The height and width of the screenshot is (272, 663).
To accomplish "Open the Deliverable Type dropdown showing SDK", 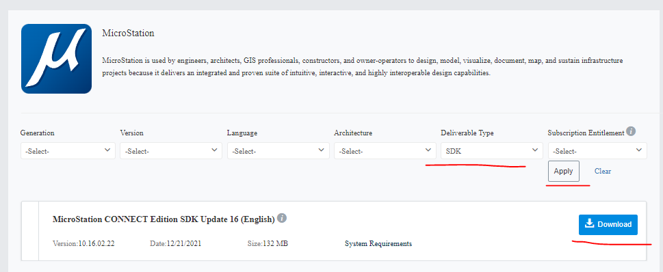I will click(492, 150).
